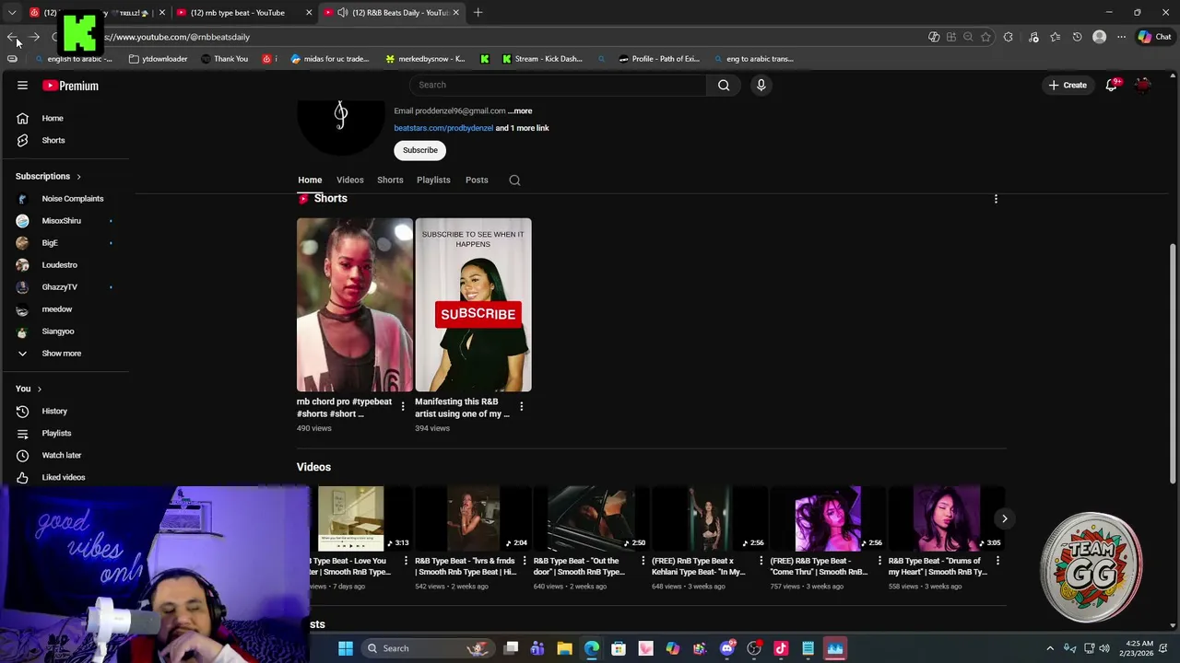Open Windows Start menu
Viewport: 1180px width, 663px height.
(346, 648)
